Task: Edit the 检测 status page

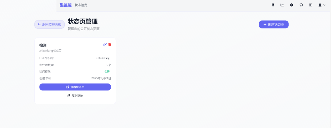Action: pyautogui.click(x=105, y=45)
